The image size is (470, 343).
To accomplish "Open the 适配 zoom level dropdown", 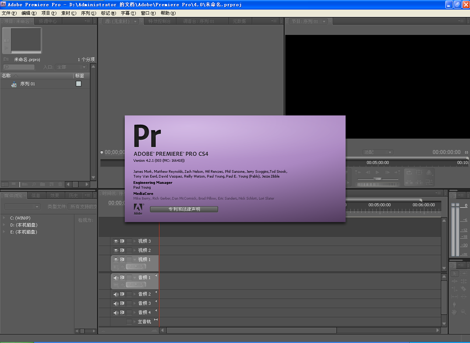I will click(378, 152).
